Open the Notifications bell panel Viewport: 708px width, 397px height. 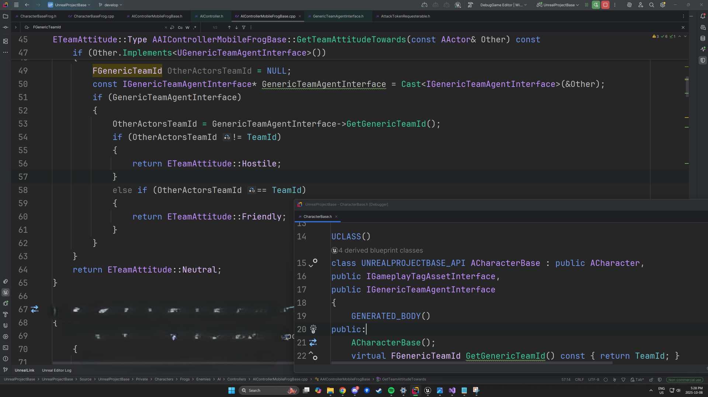point(702,16)
